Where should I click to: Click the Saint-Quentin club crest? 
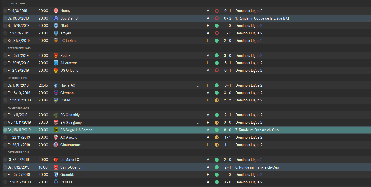click(x=56, y=167)
